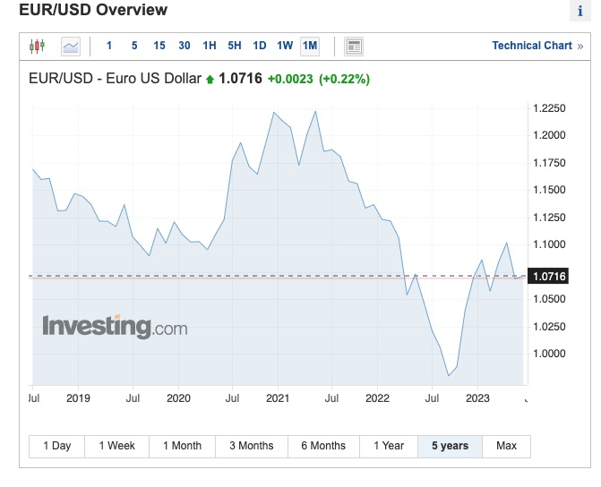601x487 pixels.
Task: Select the 1W interval
Action: 285,46
